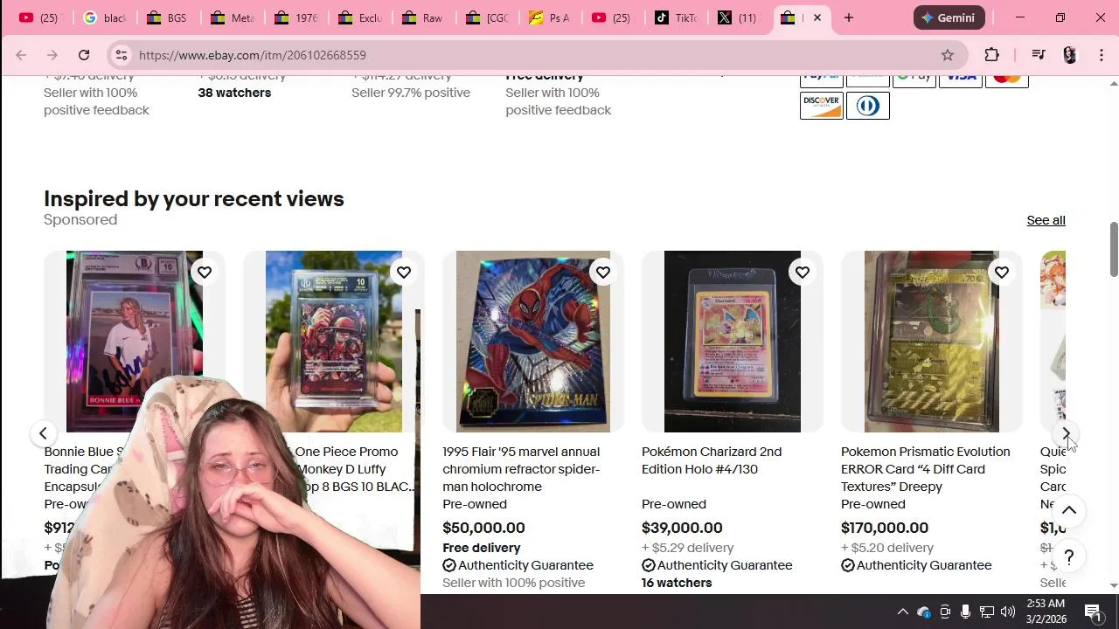Viewport: 1119px width, 629px height.
Task: Open a new browser tab
Action: [x=849, y=17]
